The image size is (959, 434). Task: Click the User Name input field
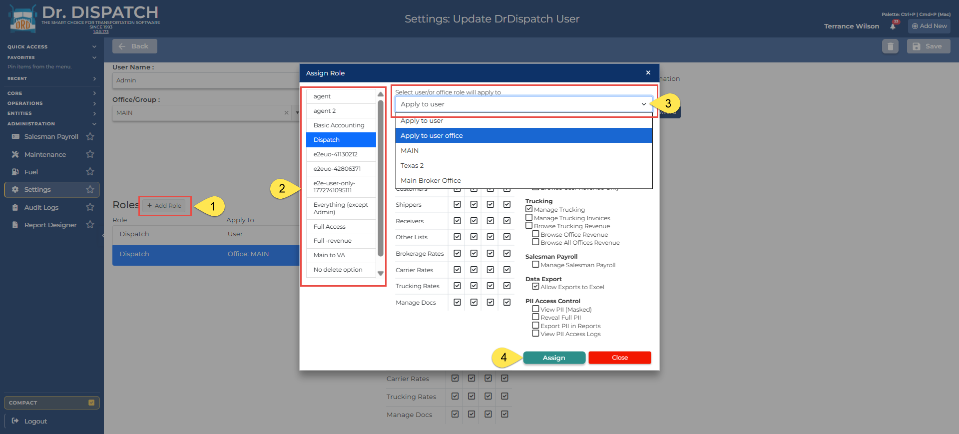(x=206, y=80)
